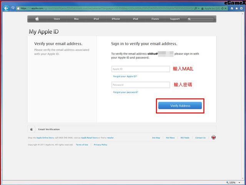The height and width of the screenshot is (185, 246).
Task: Click the Stop (X) icon in address bar
Action: click(226, 8)
